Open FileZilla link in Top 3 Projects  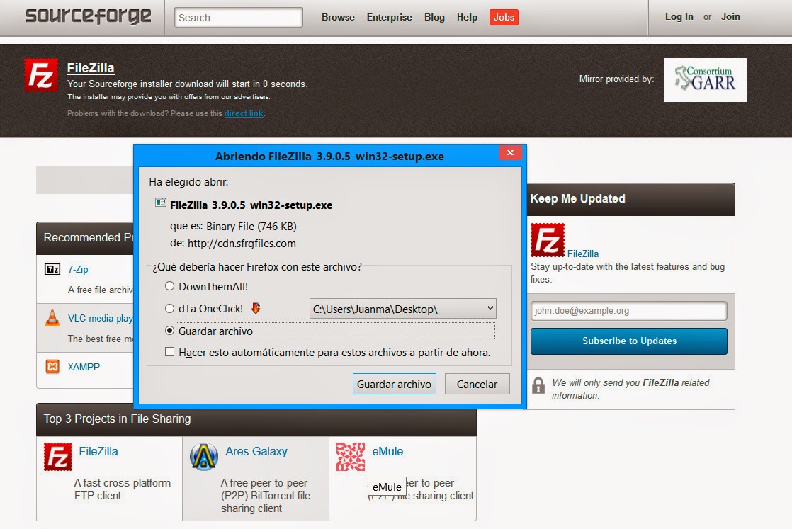[x=98, y=451]
